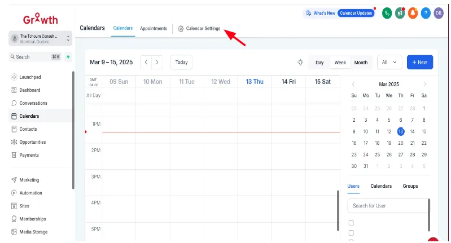Click the blue help question mark icon
Image resolution: width=451 pixels, height=243 pixels.
coord(426,13)
